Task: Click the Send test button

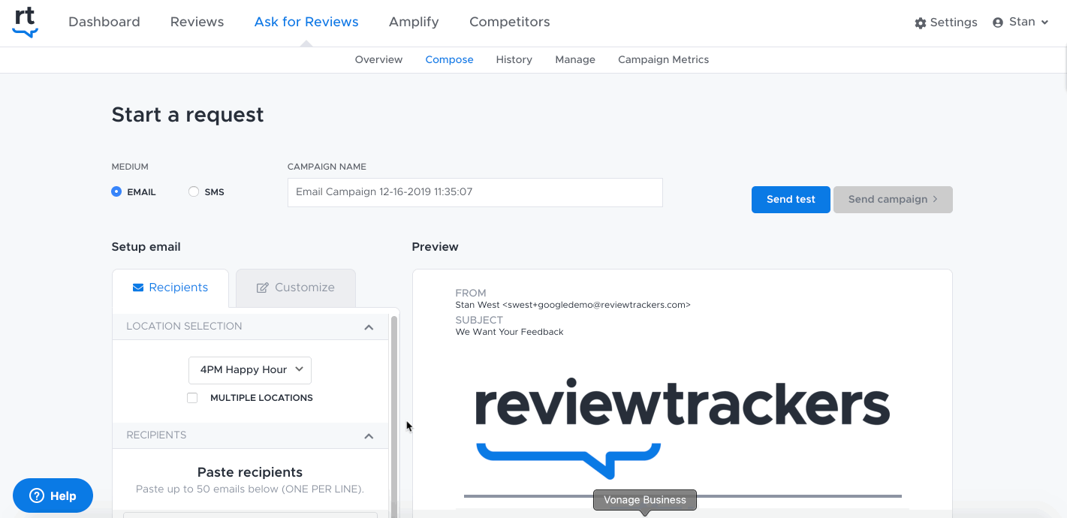Action: 791,200
